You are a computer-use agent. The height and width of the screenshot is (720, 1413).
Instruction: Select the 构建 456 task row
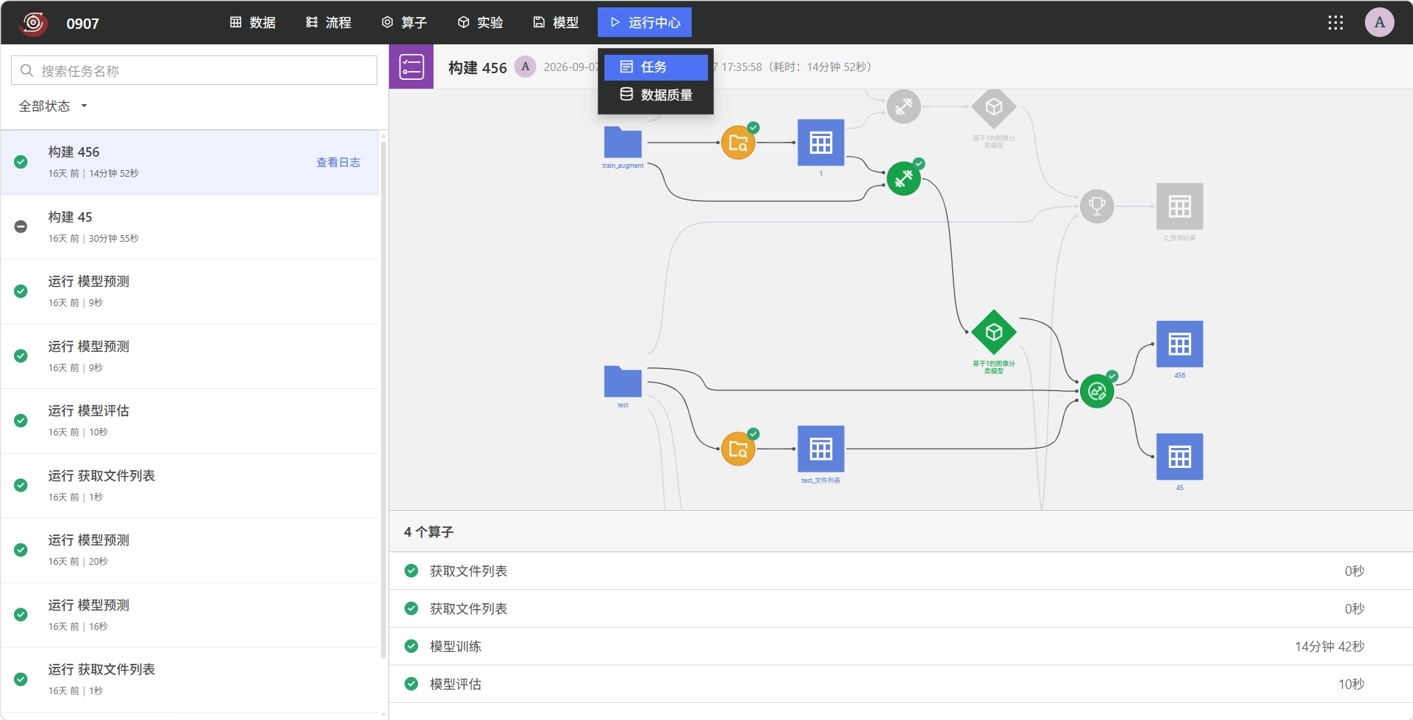coord(190,163)
